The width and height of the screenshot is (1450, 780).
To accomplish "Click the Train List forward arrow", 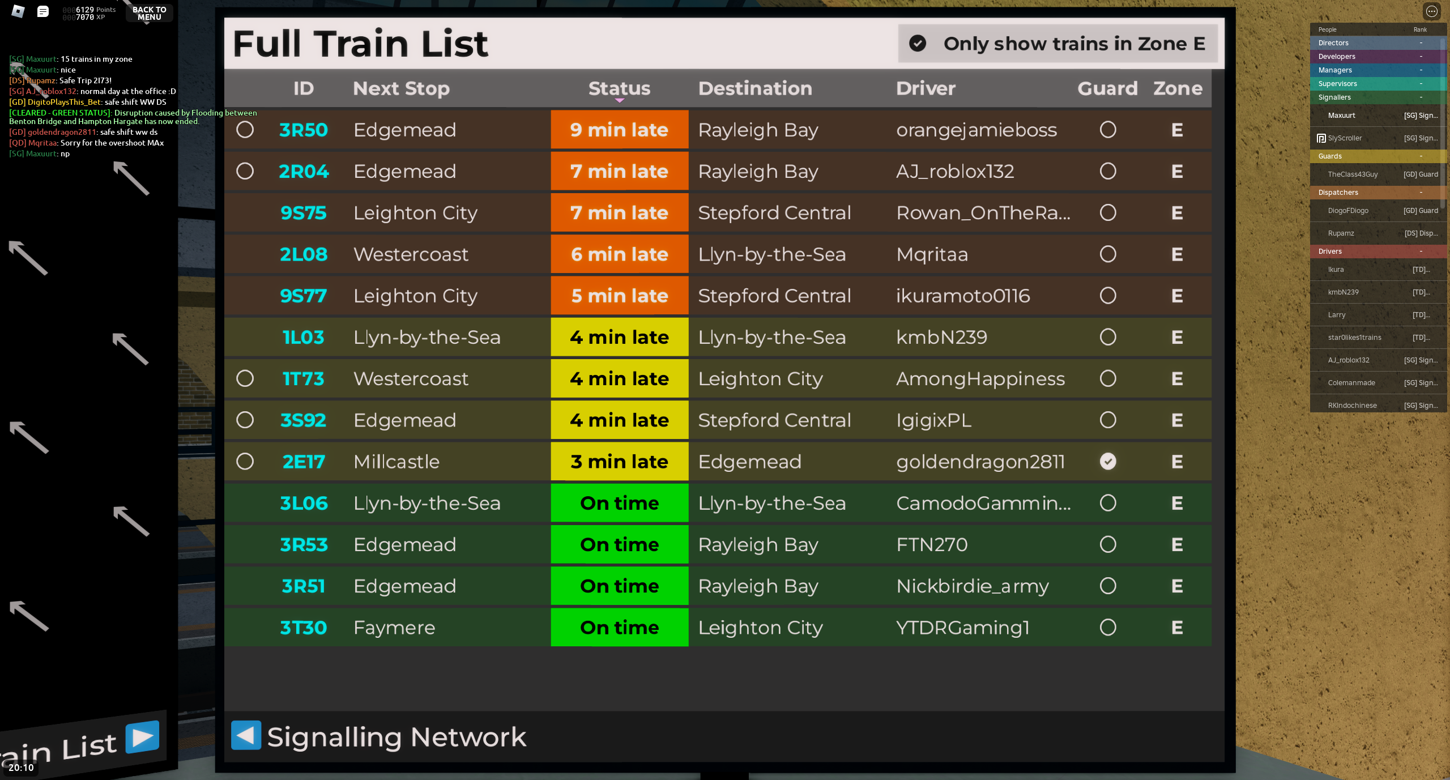I will [x=142, y=737].
